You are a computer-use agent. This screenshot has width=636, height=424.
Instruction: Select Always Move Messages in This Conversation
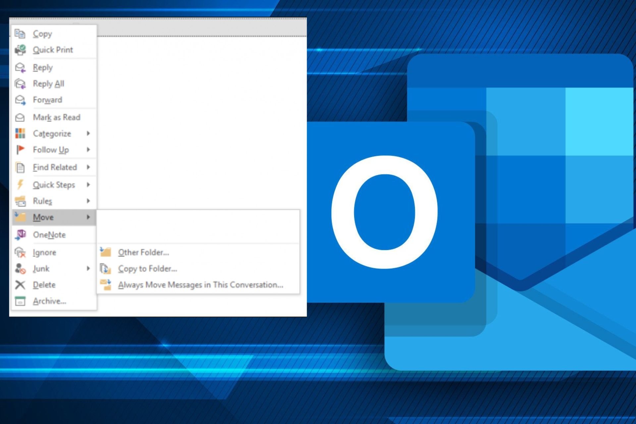(x=199, y=285)
